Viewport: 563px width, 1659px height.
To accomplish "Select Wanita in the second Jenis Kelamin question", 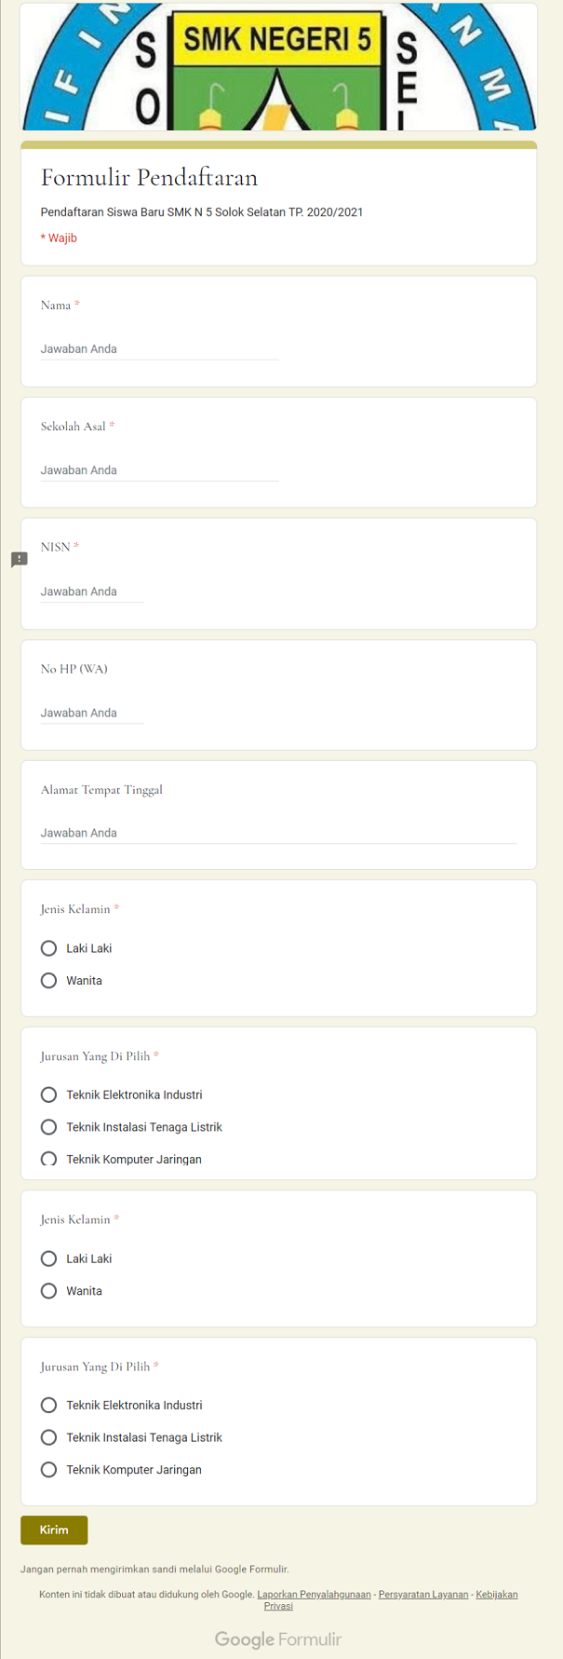I will click(49, 1291).
